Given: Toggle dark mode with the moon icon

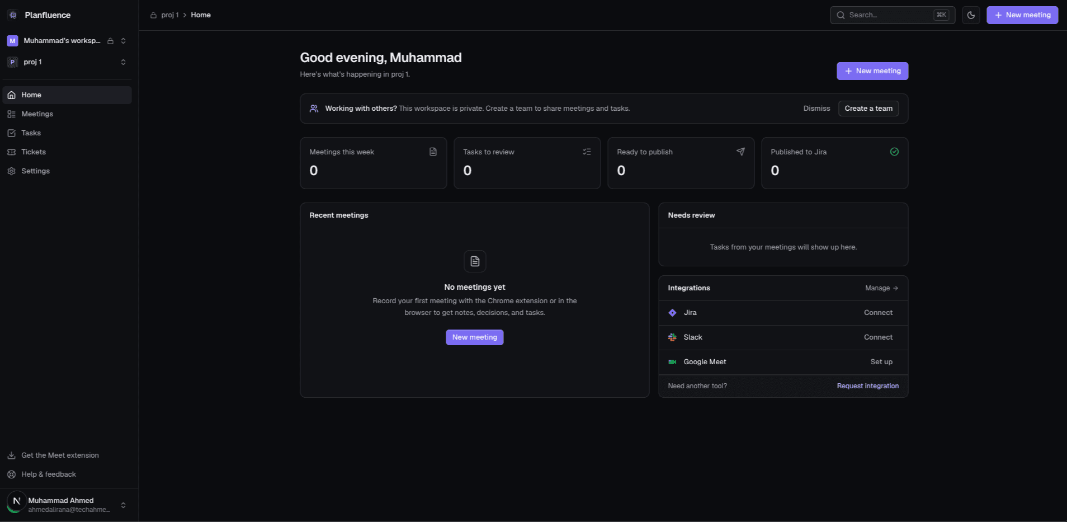Looking at the screenshot, I should click(971, 15).
